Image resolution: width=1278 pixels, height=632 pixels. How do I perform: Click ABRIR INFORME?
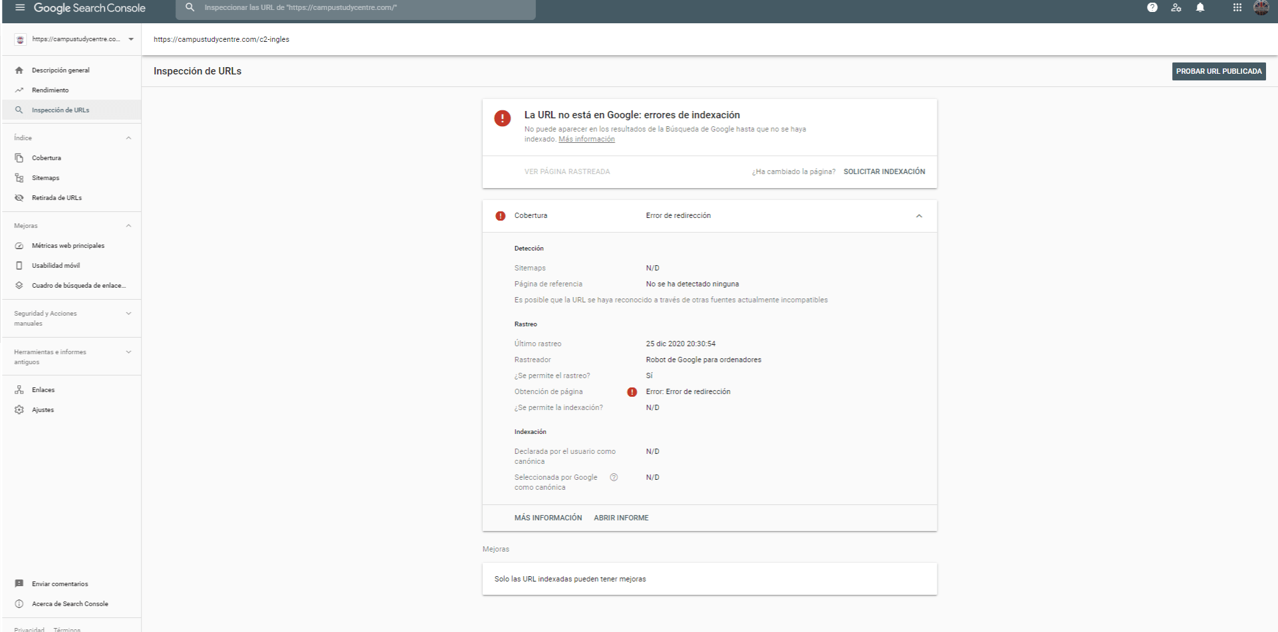tap(621, 518)
